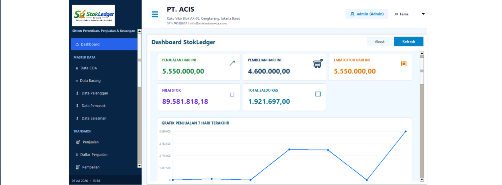
Task: Click the last data point on sales chart
Action: 405,131
